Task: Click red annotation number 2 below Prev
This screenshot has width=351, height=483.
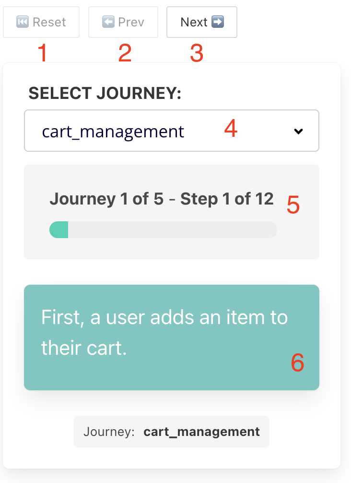Action: click(125, 53)
